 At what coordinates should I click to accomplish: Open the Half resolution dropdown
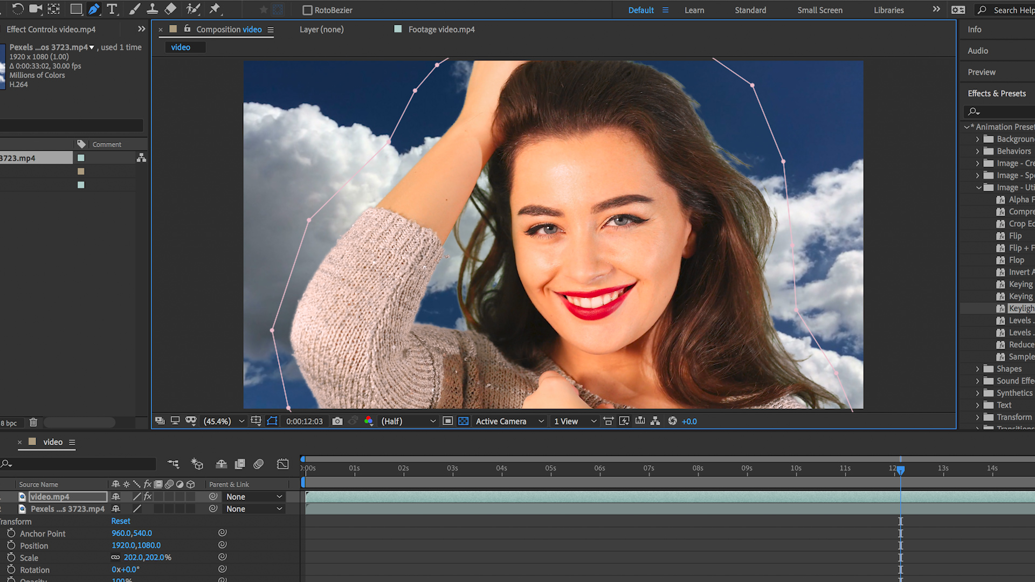tap(408, 421)
